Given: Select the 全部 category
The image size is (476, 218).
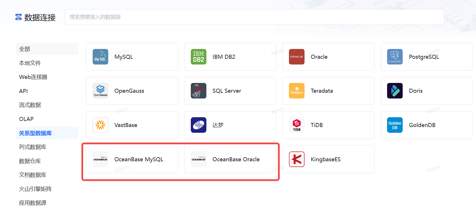Looking at the screenshot, I should [x=47, y=49].
